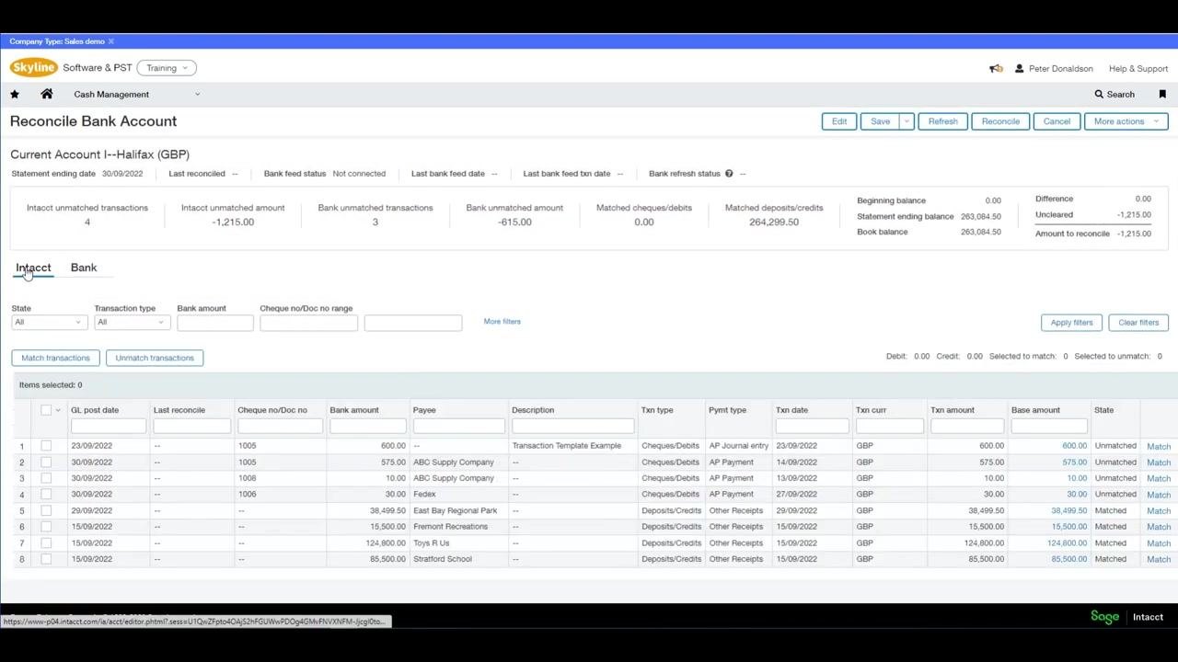Close the Company Type Sales demo banner

click(x=111, y=41)
